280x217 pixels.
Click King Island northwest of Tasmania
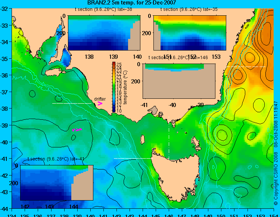click(142, 140)
